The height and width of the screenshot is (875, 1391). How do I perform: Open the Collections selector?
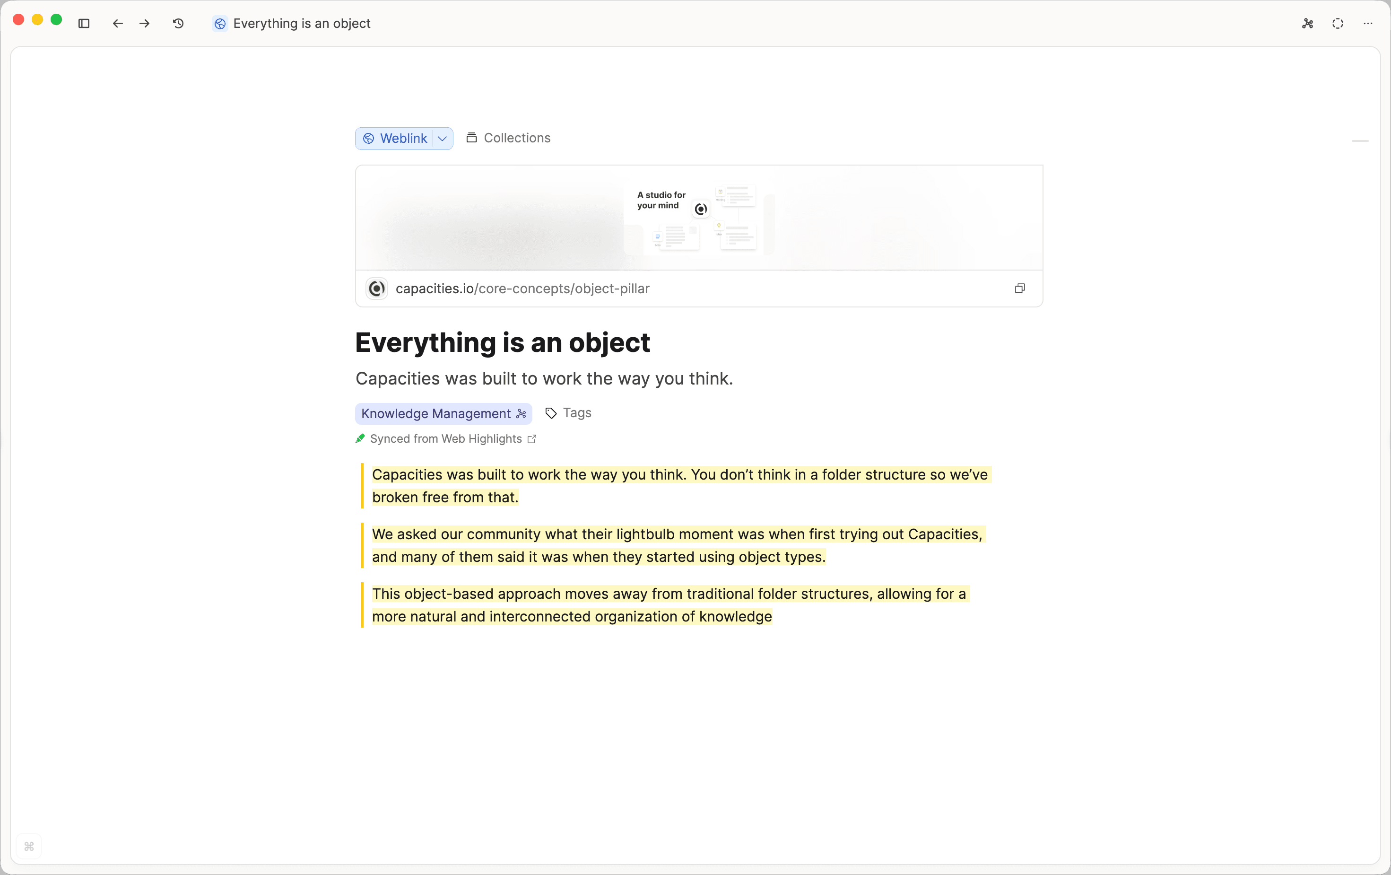click(508, 138)
